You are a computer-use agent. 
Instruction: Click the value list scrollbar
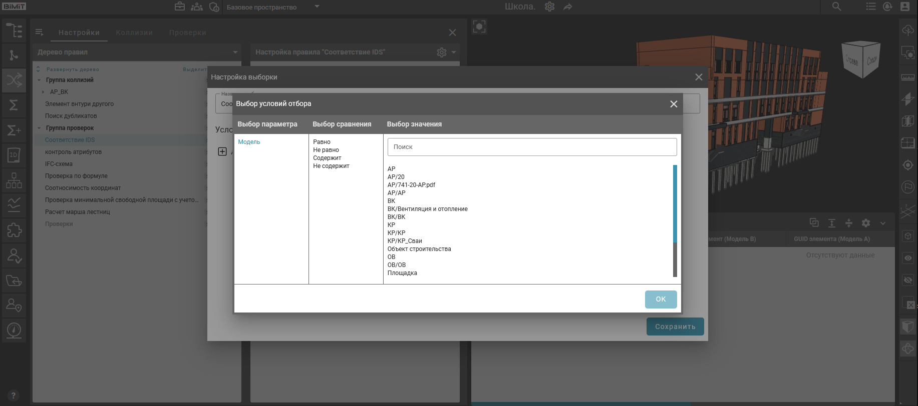(675, 203)
